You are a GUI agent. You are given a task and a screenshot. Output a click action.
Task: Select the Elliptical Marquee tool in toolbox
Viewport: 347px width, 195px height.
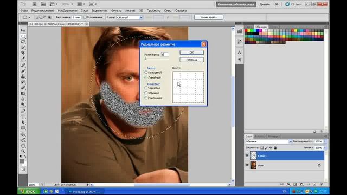23,36
